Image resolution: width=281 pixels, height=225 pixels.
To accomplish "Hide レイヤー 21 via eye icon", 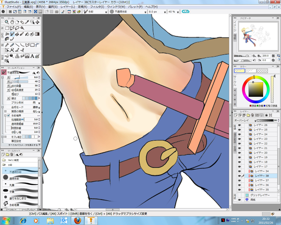I will [x=239, y=148].
